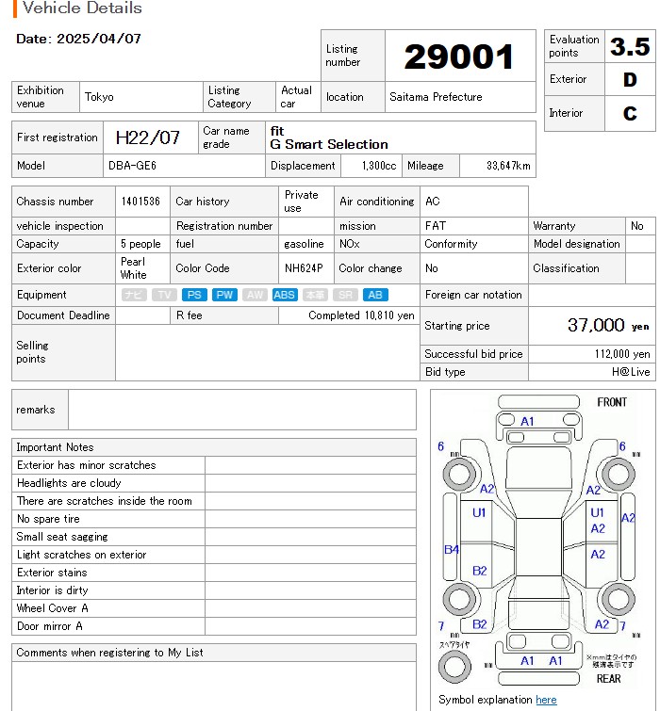Viewport: 660px width, 711px height.
Task: Click the date 2025/04/07
Action: [x=99, y=39]
